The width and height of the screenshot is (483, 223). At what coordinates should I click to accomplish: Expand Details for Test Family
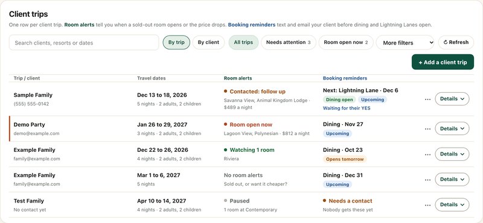click(x=452, y=204)
